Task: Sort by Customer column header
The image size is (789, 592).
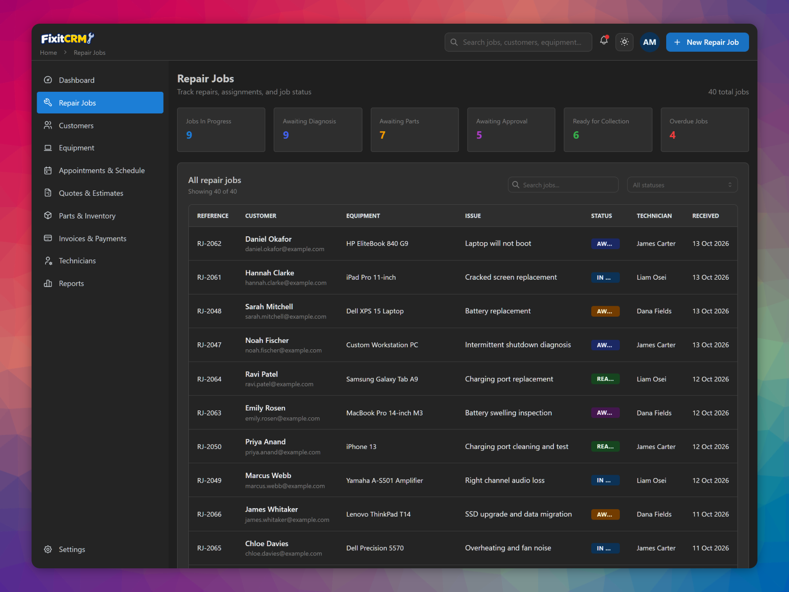Action: tap(260, 216)
